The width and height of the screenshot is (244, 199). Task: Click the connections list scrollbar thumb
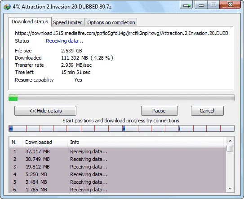(x=230, y=148)
